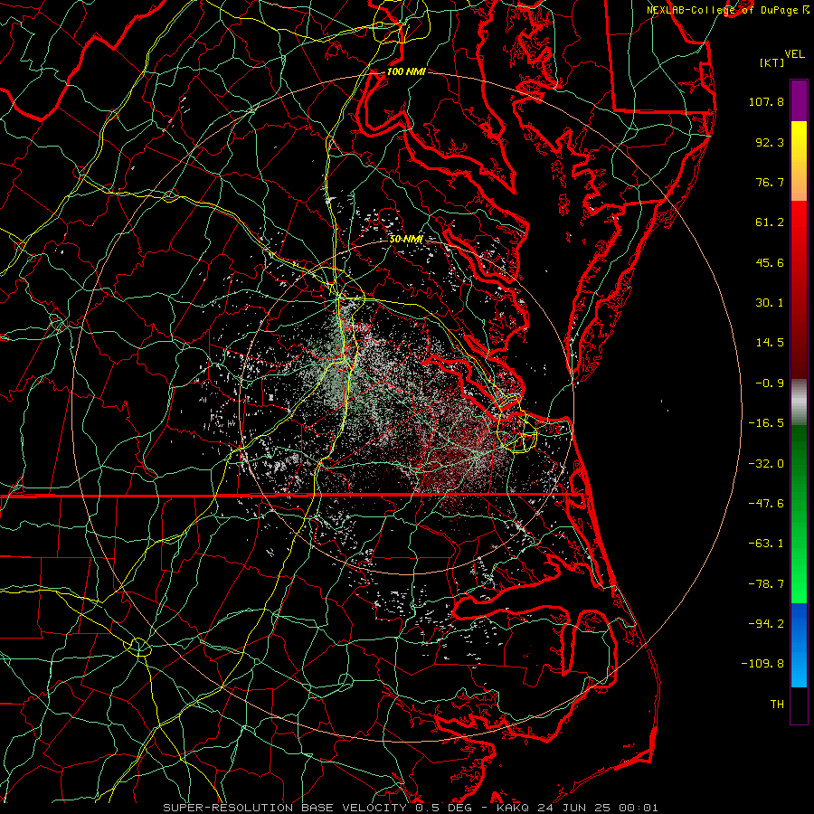
Task: Click the 76.7 velocity scale value
Action: [770, 182]
